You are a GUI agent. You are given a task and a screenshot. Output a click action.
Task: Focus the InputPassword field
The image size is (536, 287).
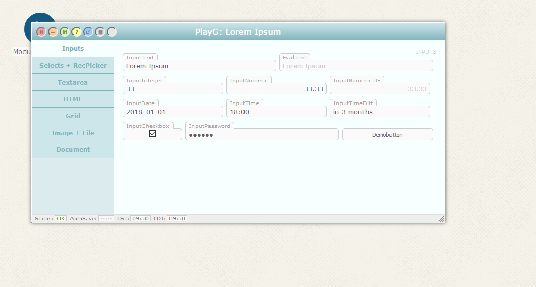coord(261,135)
